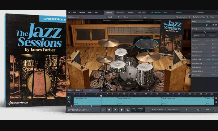This screenshot has height=131, width=218.
Task: Open the Ride 3 instrument selector
Action: point(113,17)
